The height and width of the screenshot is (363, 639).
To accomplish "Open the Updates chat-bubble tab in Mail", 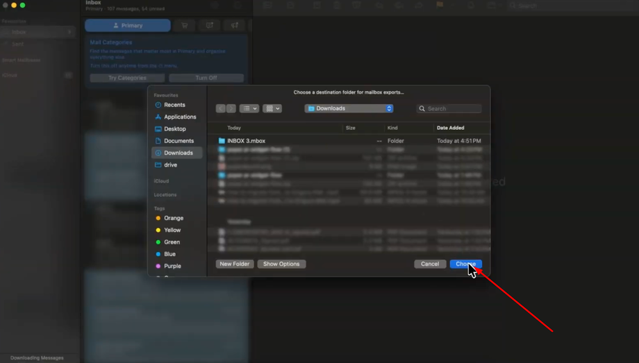I will coord(210,25).
